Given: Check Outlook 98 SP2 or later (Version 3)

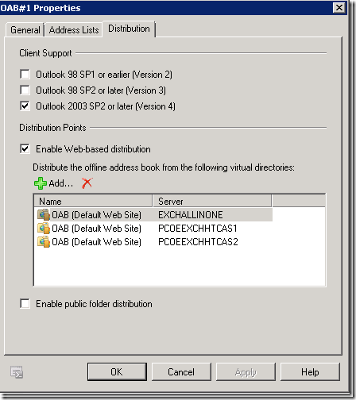Looking at the screenshot, I should pos(25,90).
